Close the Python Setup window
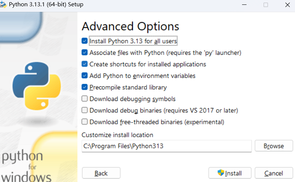 (x=288, y=5)
